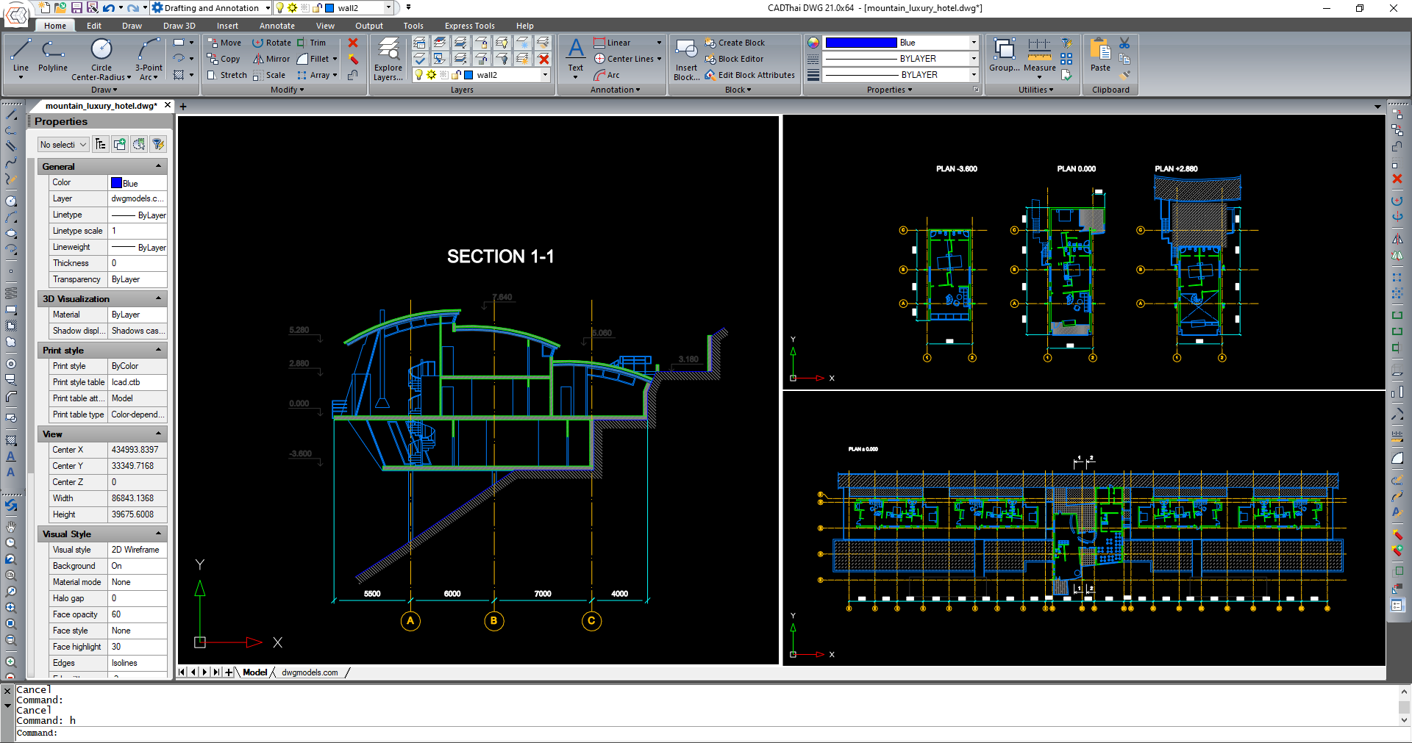Open the No selection dropdown in Properties

[x=63, y=145]
